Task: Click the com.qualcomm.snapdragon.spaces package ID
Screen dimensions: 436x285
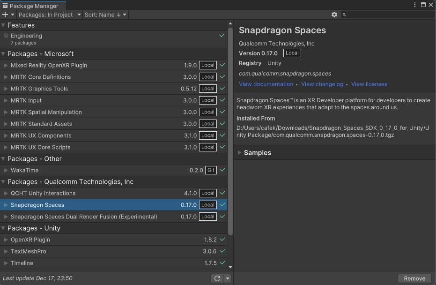Action: [x=285, y=74]
